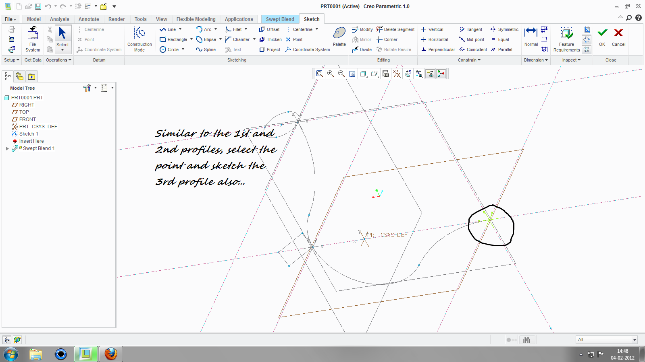Image resolution: width=645 pixels, height=362 pixels.
Task: Click the Regenerate icon in quick access toolbar
Action: (78, 6)
